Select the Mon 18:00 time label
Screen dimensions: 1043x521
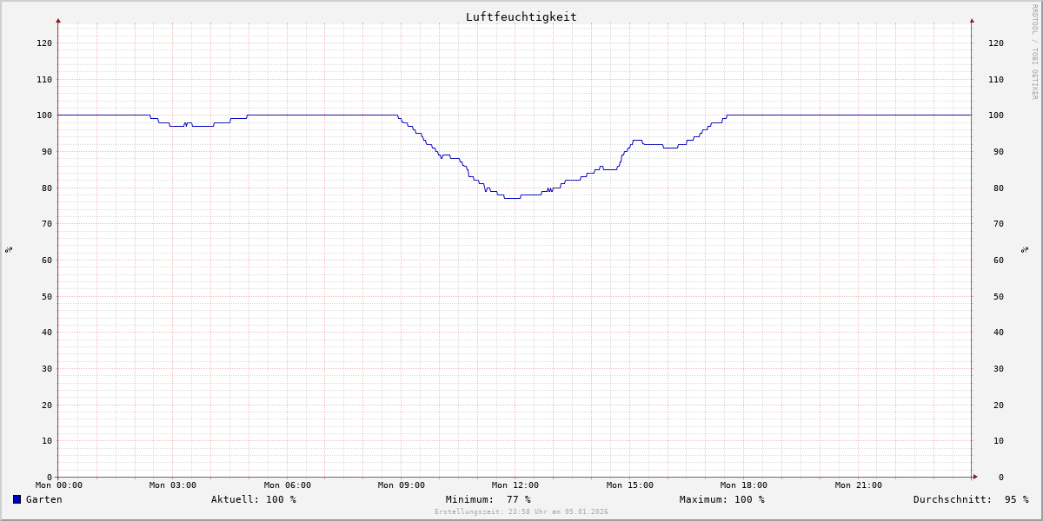[744, 485]
